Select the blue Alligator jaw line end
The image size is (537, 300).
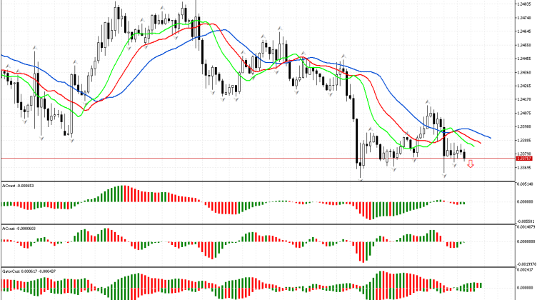(490, 137)
